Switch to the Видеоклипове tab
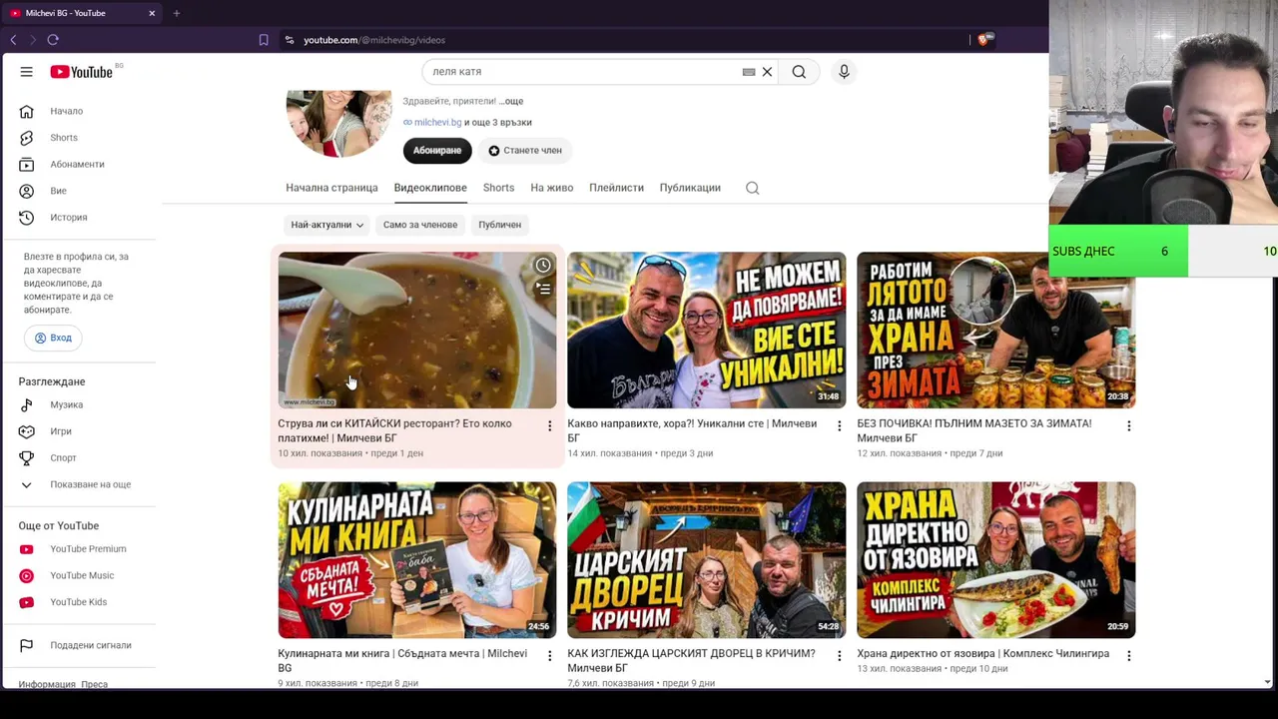The width and height of the screenshot is (1278, 719). coord(430,188)
